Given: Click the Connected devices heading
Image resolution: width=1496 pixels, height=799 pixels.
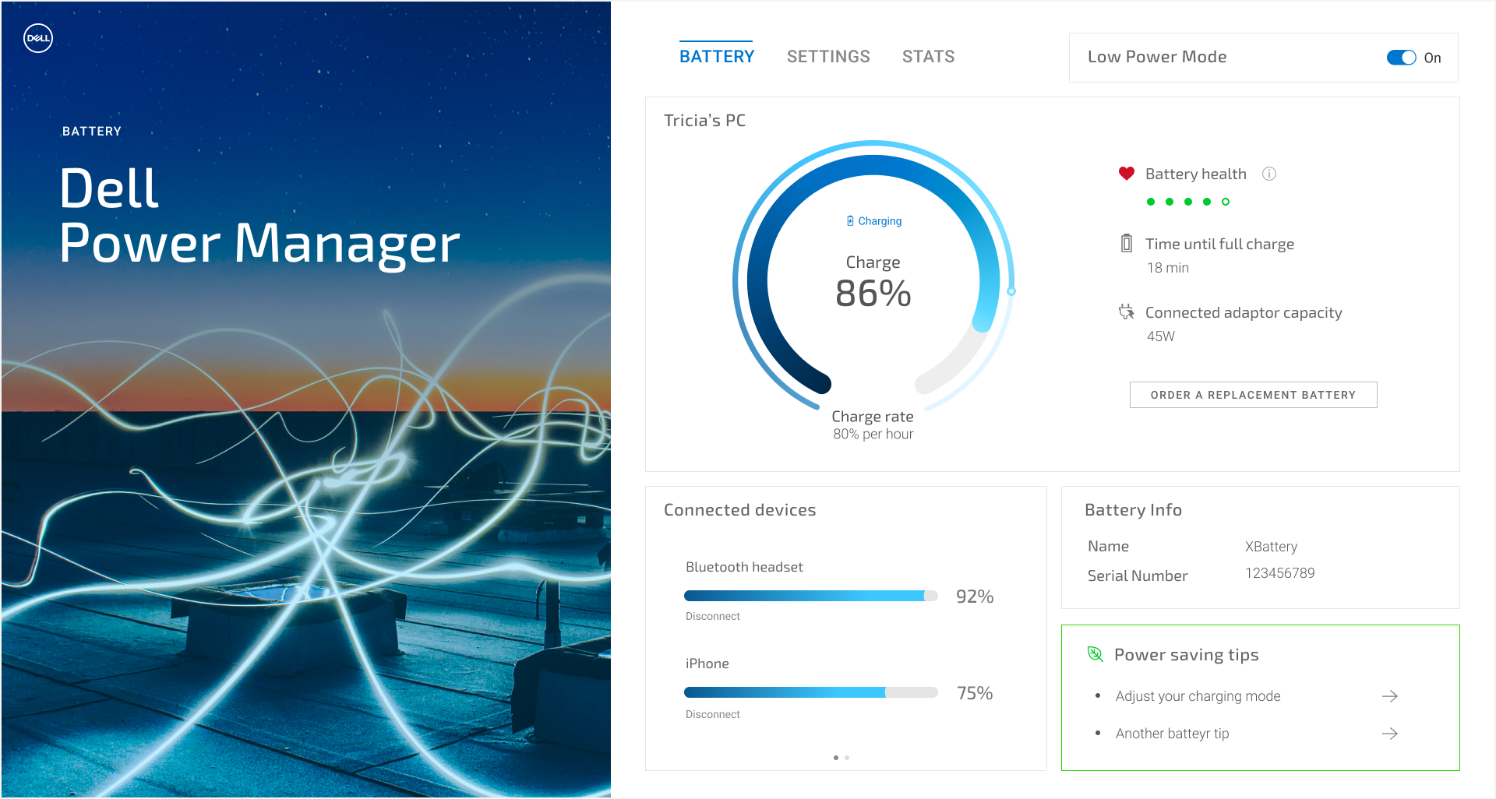Looking at the screenshot, I should tap(739, 510).
